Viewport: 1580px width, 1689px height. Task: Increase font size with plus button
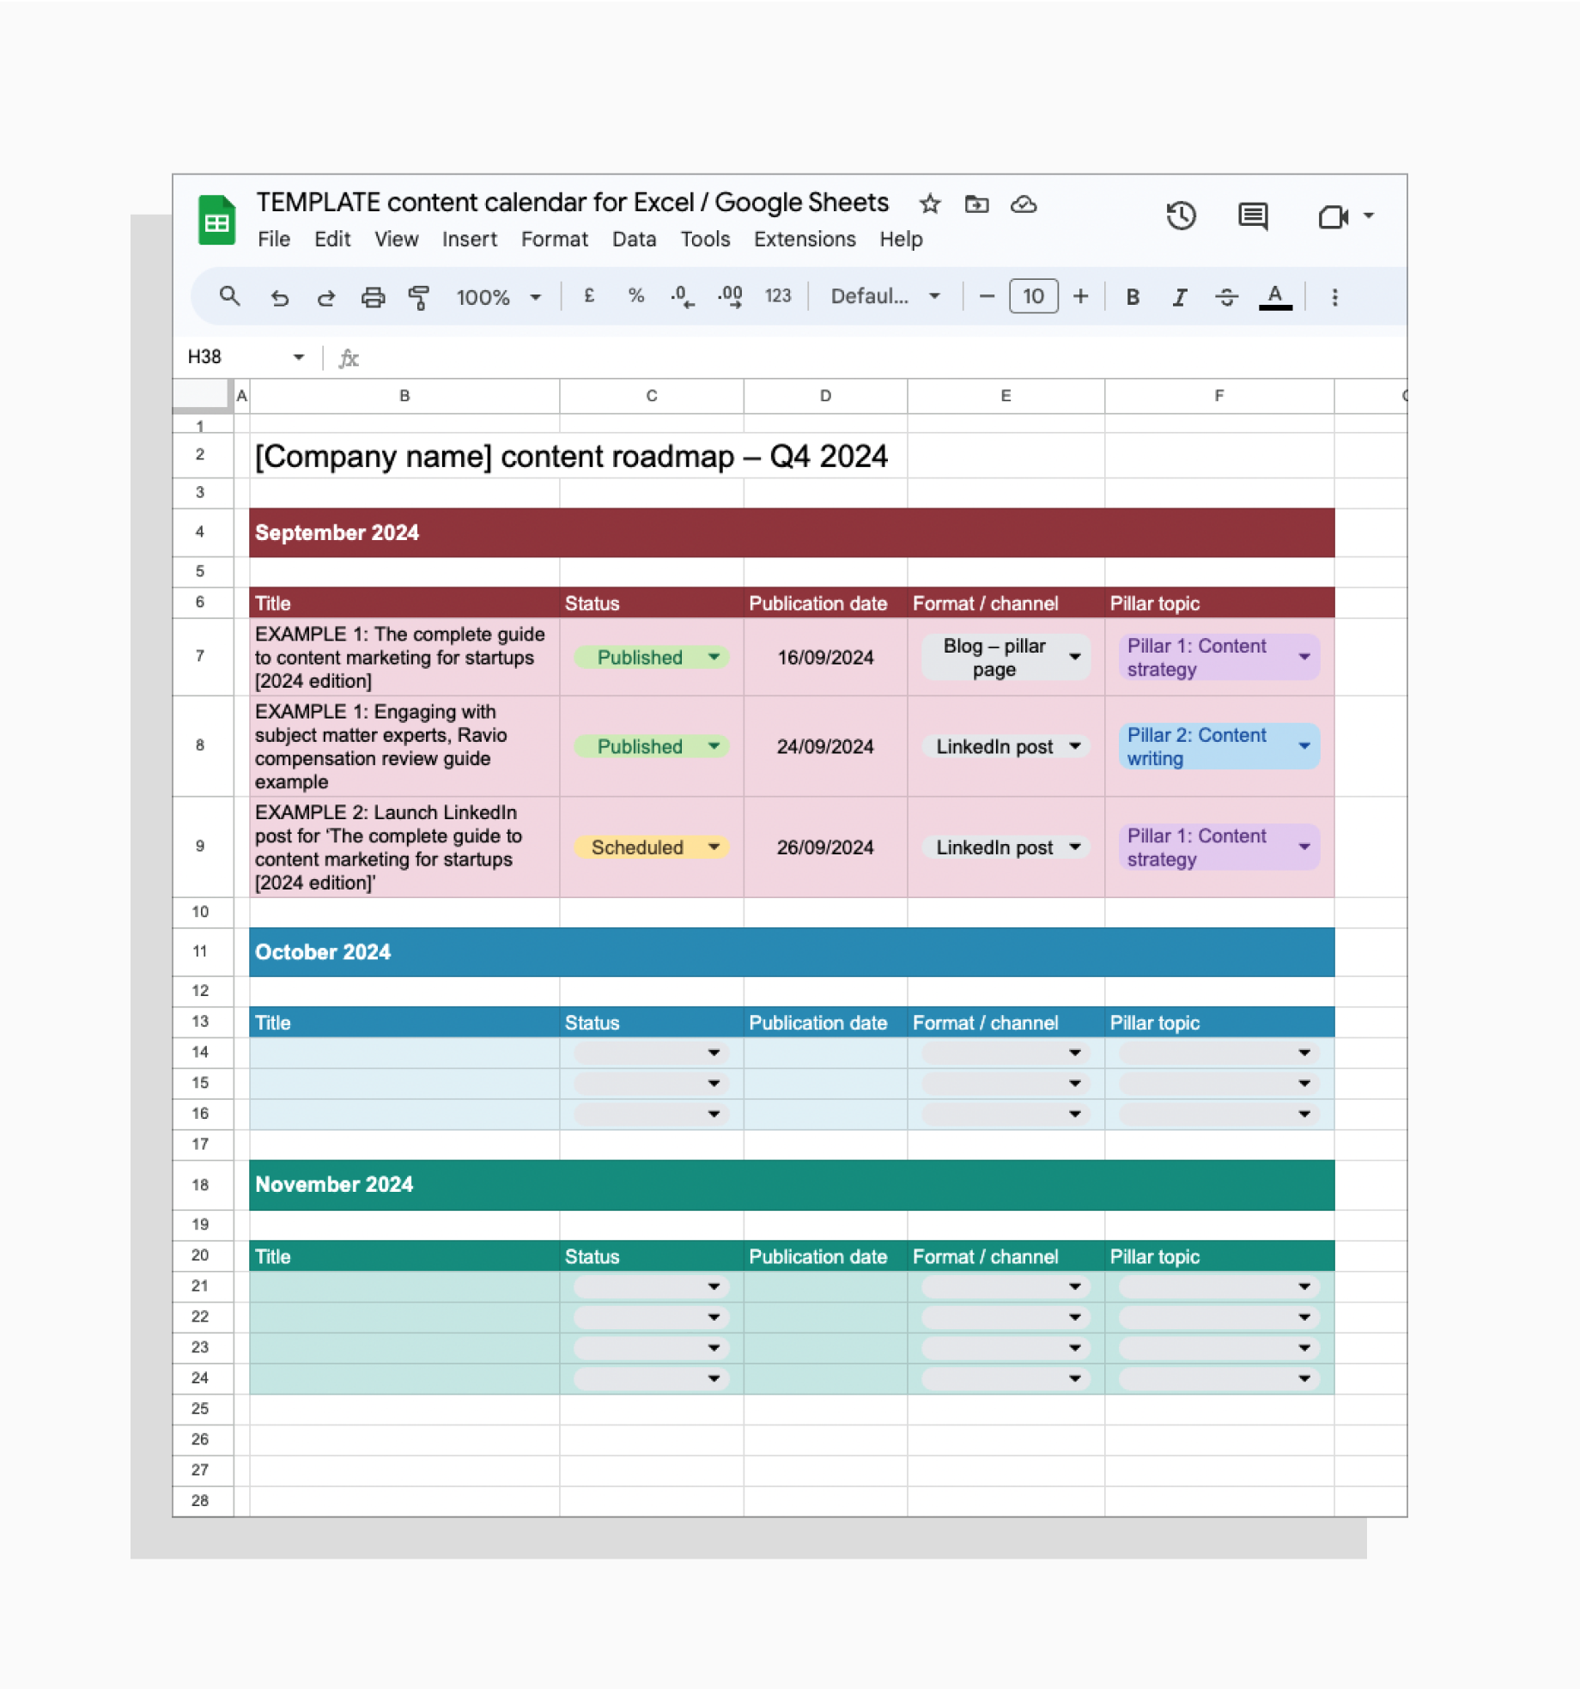[x=1080, y=296]
